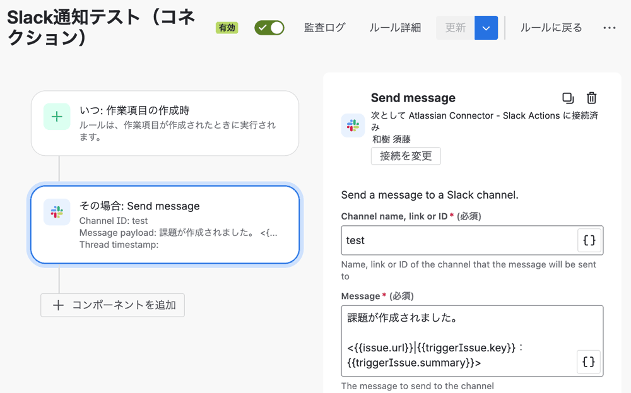This screenshot has height=393, width=631.
Task: Click the 更新 button
Action: [x=455, y=28]
